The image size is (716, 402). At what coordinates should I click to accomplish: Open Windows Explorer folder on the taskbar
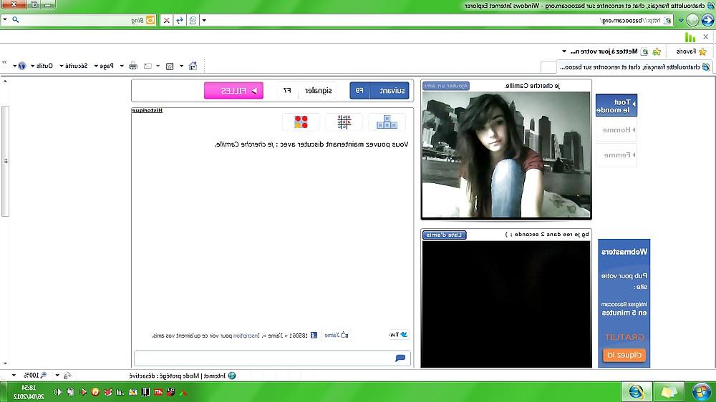coord(669,392)
